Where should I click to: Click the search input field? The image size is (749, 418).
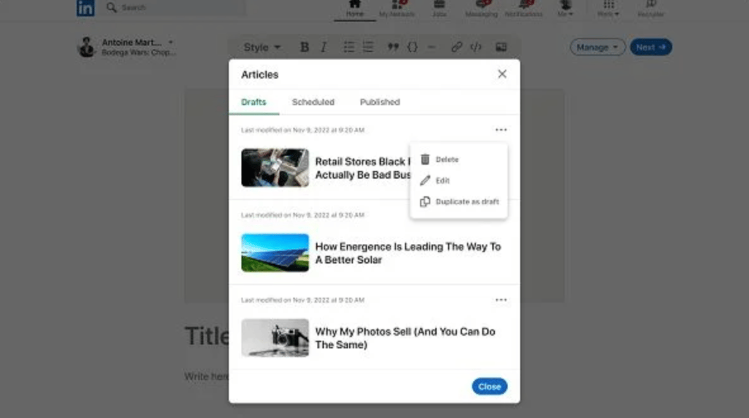[x=175, y=7]
